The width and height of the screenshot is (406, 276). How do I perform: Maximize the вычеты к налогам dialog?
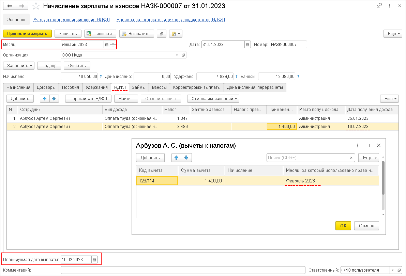(x=368, y=146)
